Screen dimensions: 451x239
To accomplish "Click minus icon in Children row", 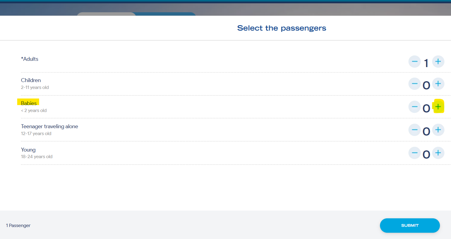I will 414,83.
